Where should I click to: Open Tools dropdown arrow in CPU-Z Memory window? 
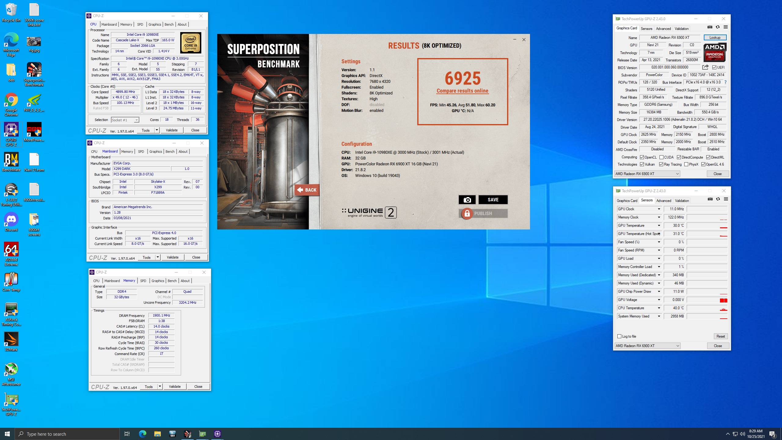[159, 387]
